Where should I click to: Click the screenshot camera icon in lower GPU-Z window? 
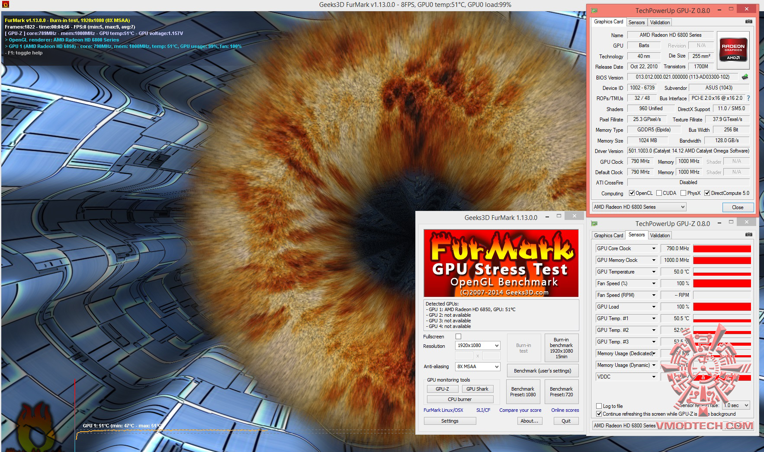tap(748, 235)
